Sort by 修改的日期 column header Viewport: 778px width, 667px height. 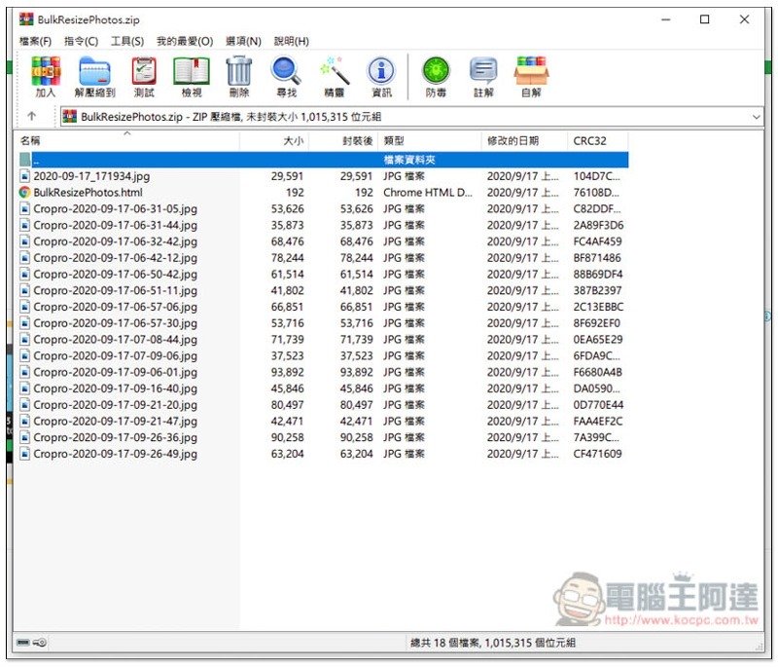point(513,141)
